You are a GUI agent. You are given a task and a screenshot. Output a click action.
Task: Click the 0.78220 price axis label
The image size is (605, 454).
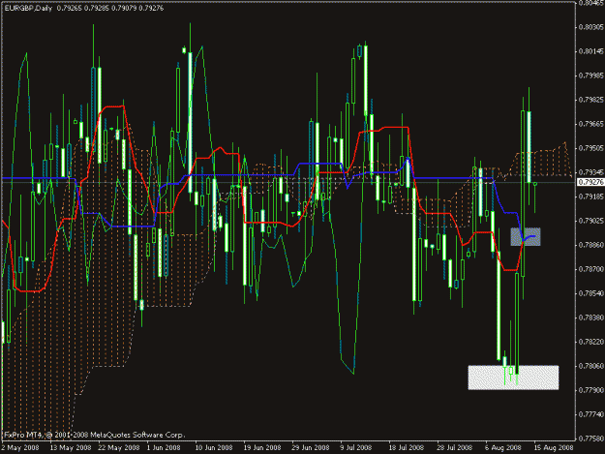click(x=590, y=342)
